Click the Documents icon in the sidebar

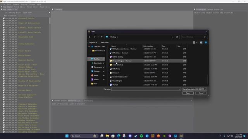92,67
